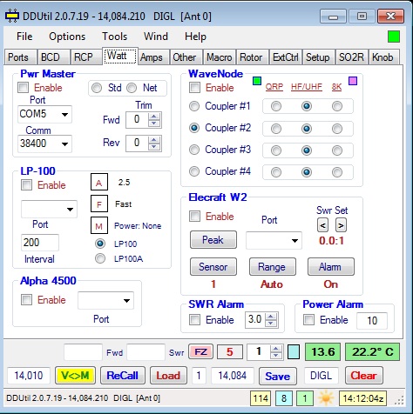This screenshot has width=413, height=414.
Task: Switch to the SO2R tab
Action: pos(351,57)
